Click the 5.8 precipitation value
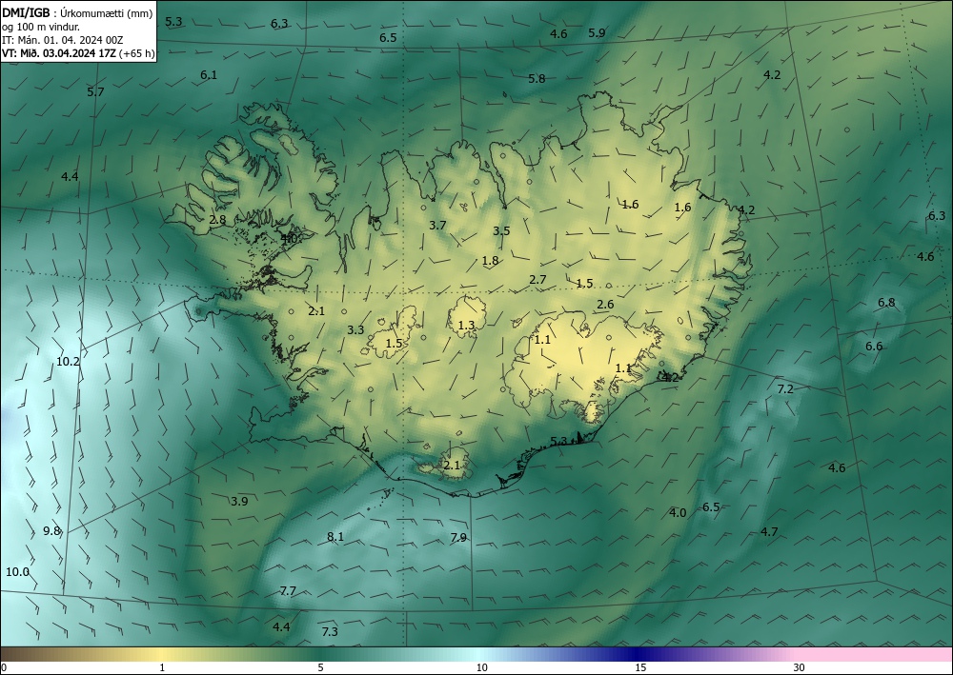This screenshot has height=675, width=953. click(x=537, y=78)
